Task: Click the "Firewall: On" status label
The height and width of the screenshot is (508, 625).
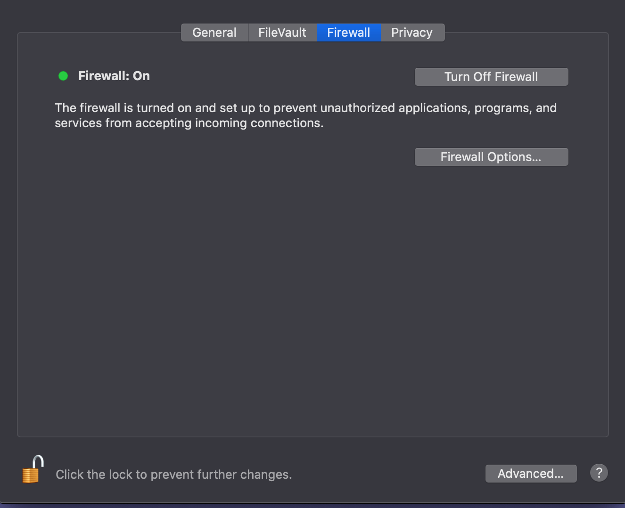Action: pyautogui.click(x=114, y=76)
